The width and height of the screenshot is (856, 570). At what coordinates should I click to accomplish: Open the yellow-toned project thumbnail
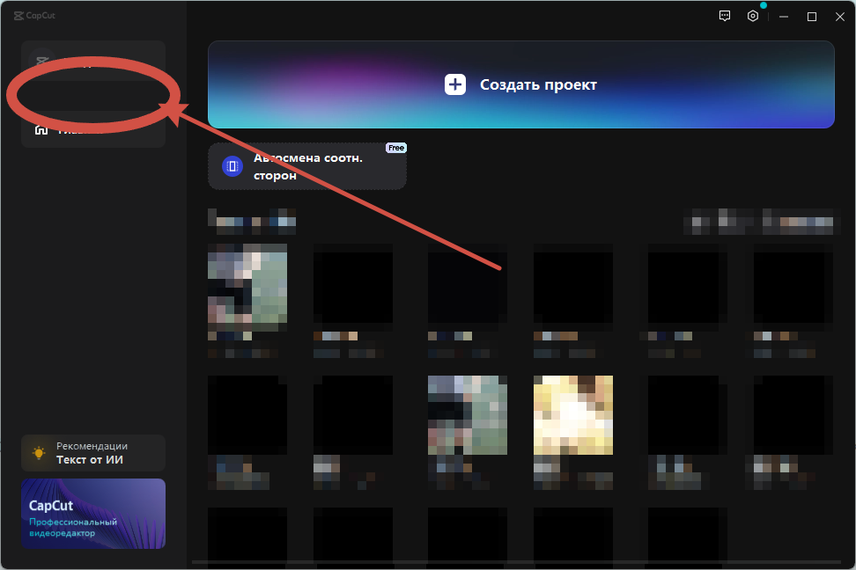click(x=573, y=415)
